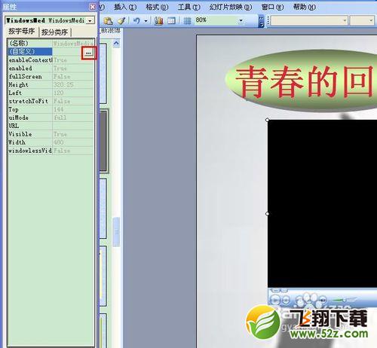The image size is (377, 348).
Task: Select the fullScreen property row
Action: coord(51,76)
